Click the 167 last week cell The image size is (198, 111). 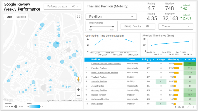pyautogui.click(x=190, y=95)
